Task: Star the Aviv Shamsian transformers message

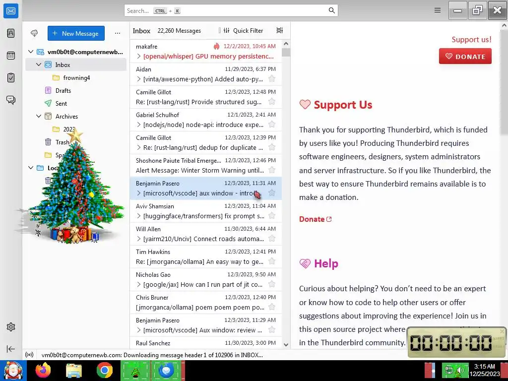Action: tap(272, 216)
